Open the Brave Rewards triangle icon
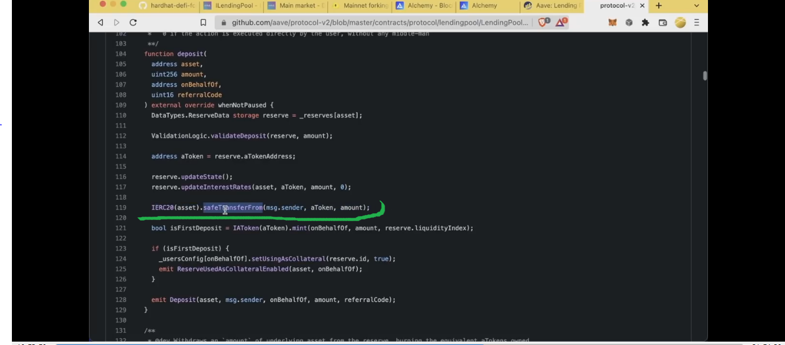785x345 pixels. pyautogui.click(x=561, y=23)
